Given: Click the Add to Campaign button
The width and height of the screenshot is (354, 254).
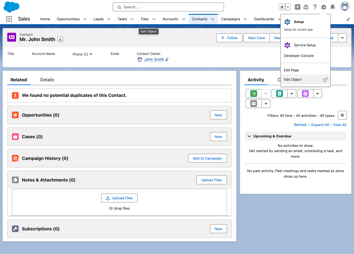Looking at the screenshot, I should 207,159.
